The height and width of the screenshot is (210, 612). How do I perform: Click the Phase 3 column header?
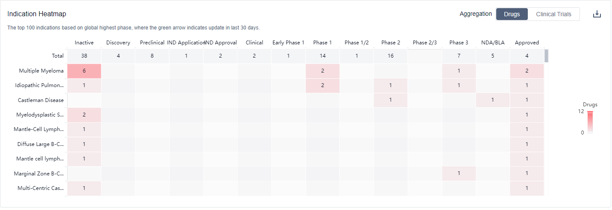(459, 43)
